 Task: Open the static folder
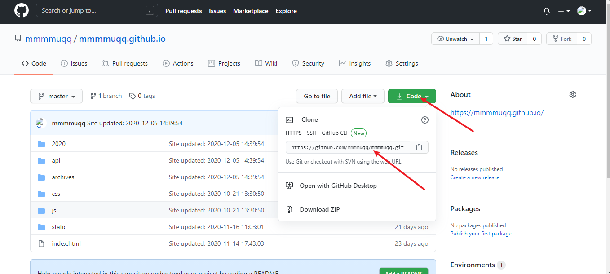tap(59, 227)
